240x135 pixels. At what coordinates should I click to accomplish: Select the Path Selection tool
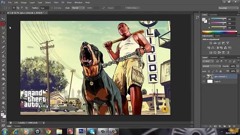tap(3, 93)
